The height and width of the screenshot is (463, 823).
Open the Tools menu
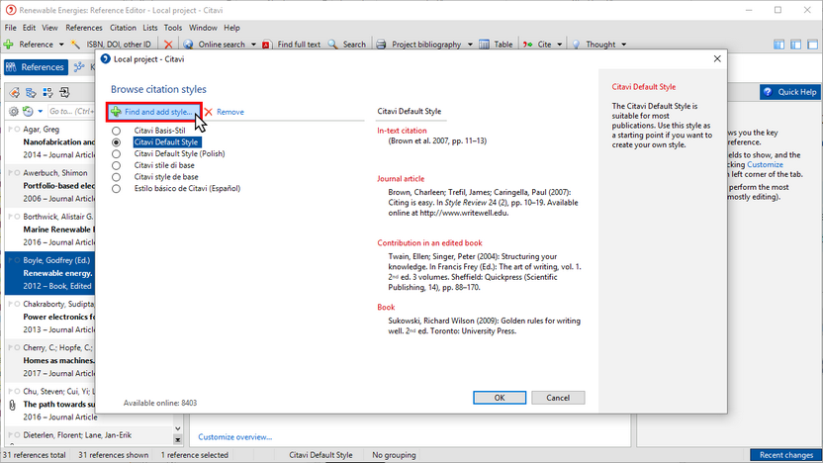coord(173,28)
